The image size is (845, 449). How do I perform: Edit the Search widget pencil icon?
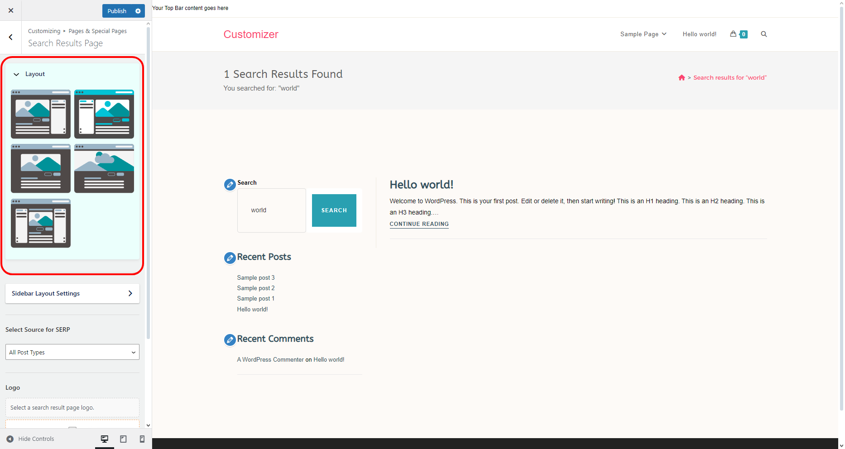(x=230, y=185)
